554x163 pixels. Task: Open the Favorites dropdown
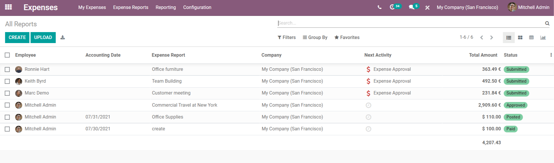347,37
